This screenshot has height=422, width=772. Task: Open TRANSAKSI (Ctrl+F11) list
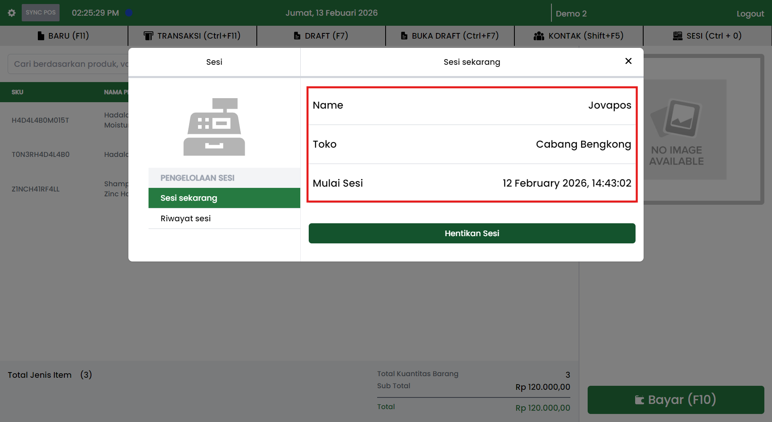[192, 36]
